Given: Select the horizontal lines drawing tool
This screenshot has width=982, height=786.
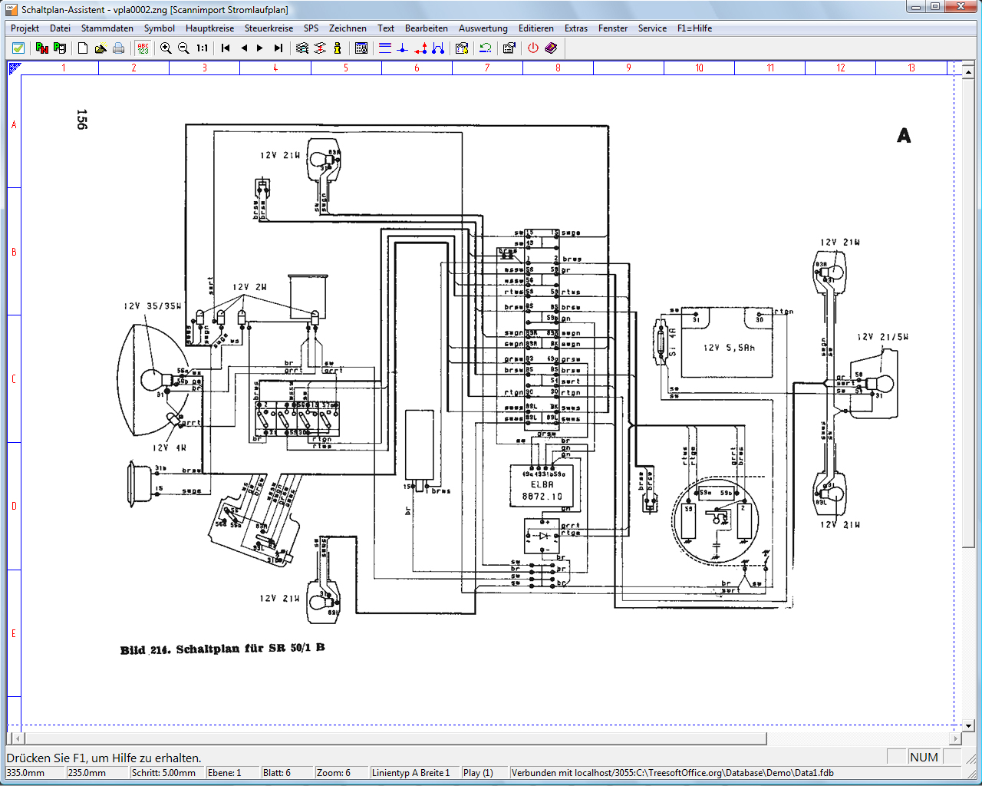Looking at the screenshot, I should pos(385,48).
